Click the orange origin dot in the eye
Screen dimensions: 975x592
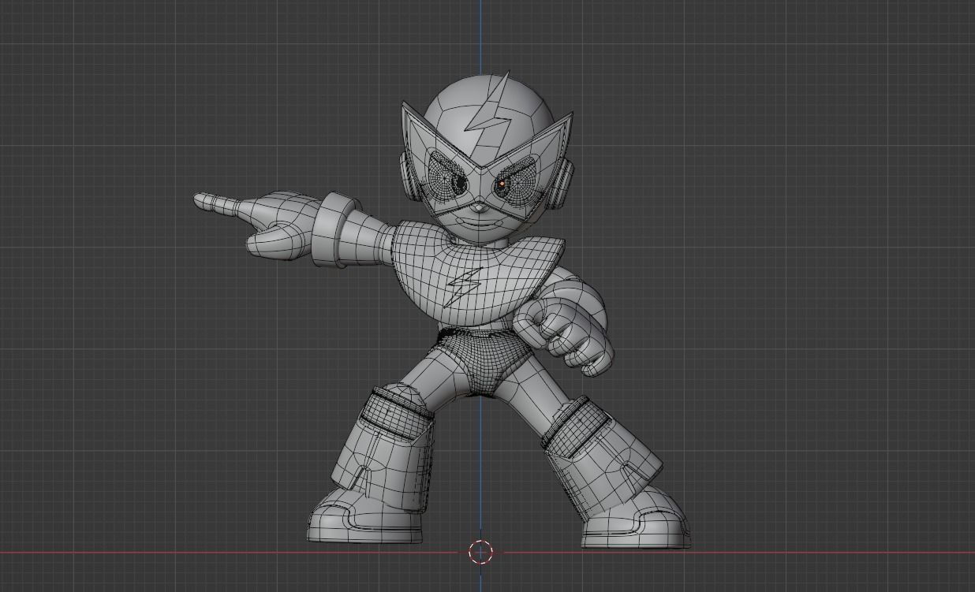click(x=502, y=185)
